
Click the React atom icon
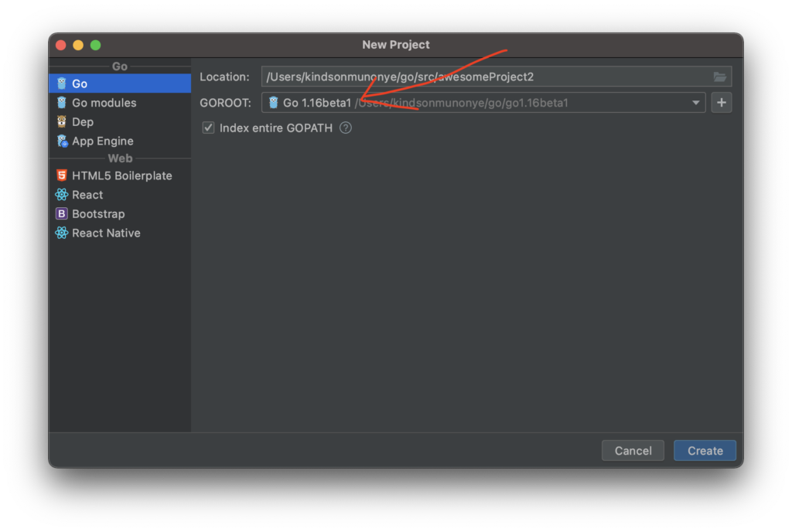tap(62, 195)
